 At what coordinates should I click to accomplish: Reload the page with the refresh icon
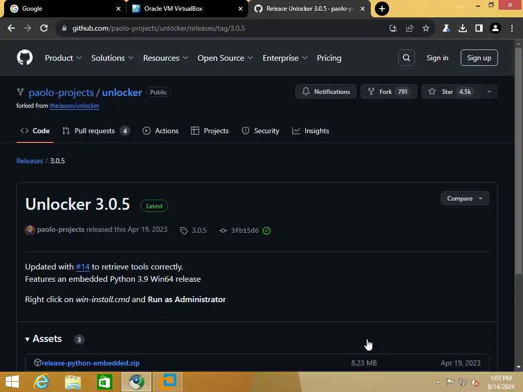click(x=44, y=29)
